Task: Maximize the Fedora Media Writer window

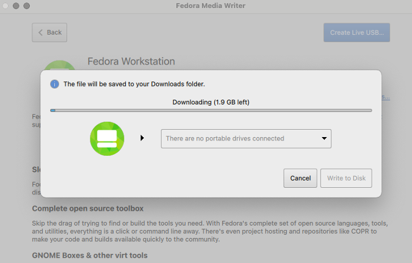Action: pos(27,6)
